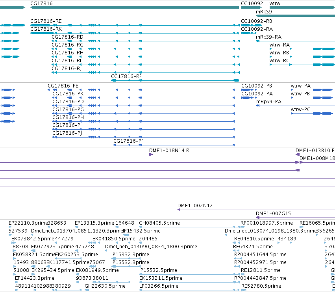Click EST LP03266.5prime label
This screenshot has width=335, height=292.
pos(159,286)
